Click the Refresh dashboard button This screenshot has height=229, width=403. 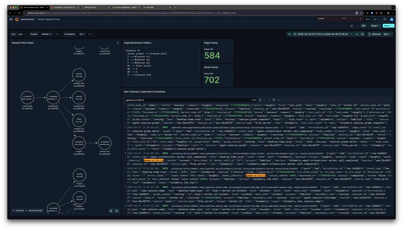[374, 34]
